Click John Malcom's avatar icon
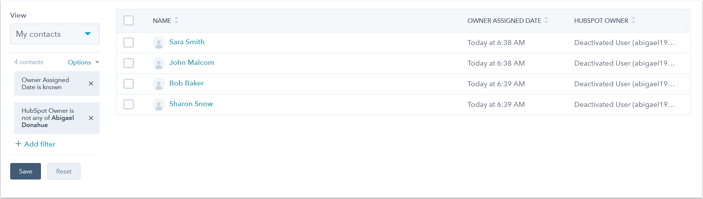Screen dimensions: 703x199 [x=159, y=63]
